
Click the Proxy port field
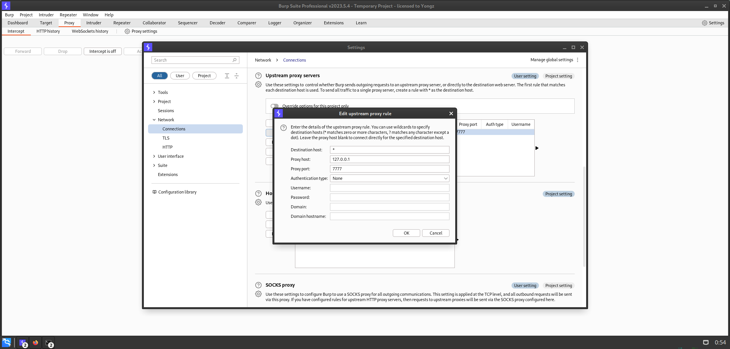pyautogui.click(x=389, y=169)
